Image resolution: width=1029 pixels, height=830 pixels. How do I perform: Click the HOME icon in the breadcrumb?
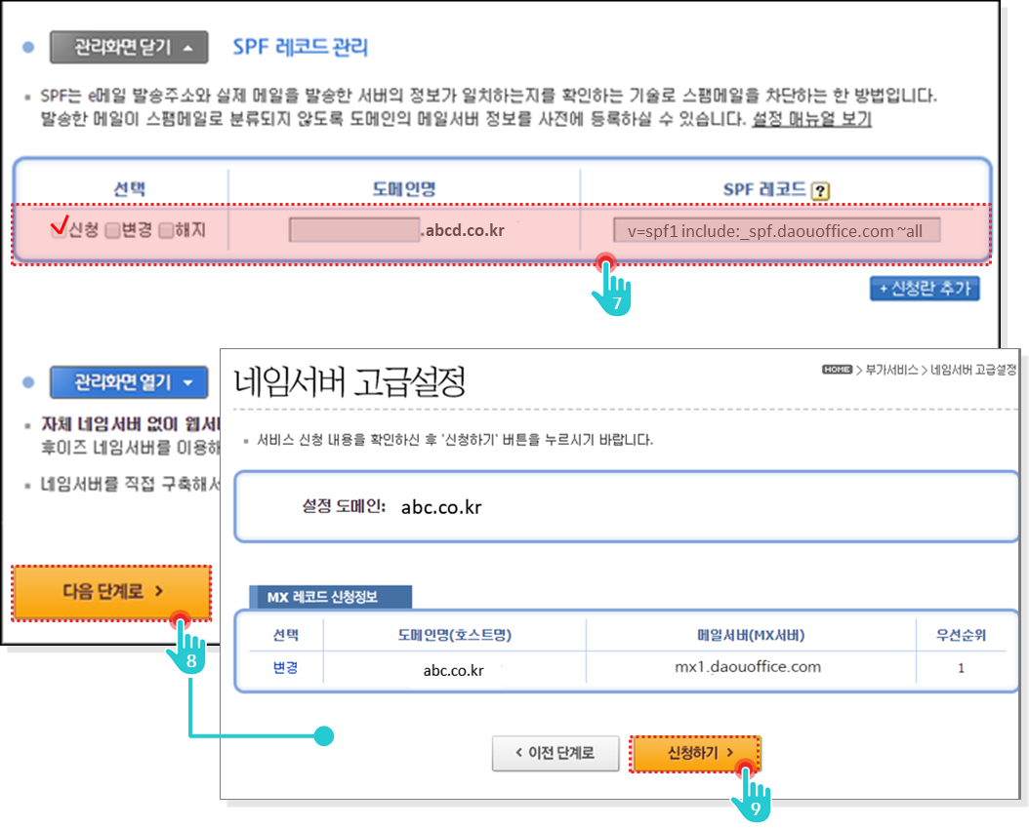[x=837, y=370]
